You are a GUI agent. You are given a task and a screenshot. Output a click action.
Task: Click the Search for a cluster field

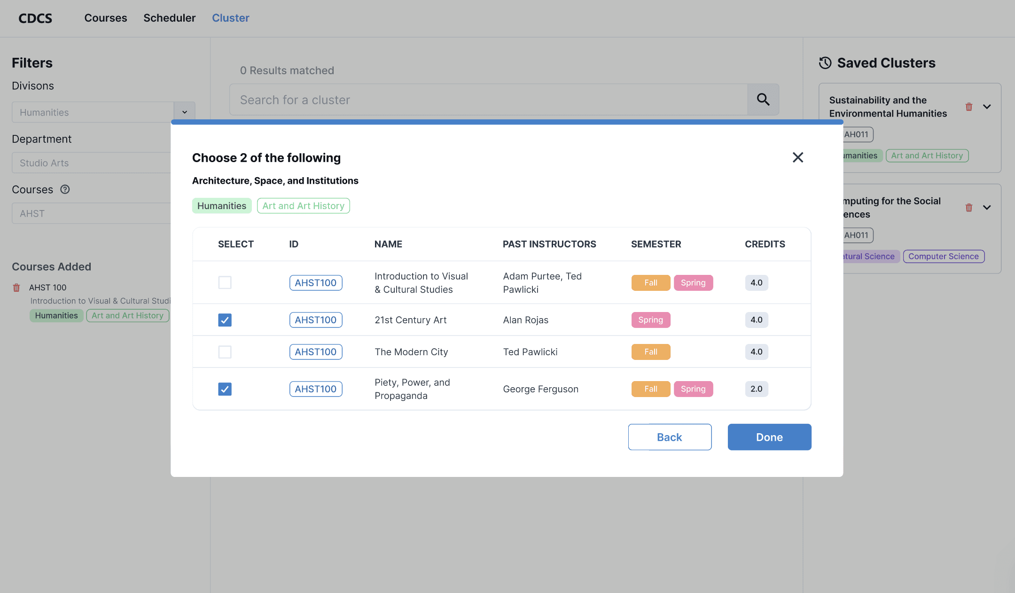tap(489, 100)
